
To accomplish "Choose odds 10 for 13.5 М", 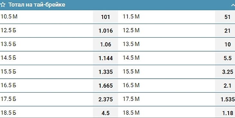I will click(x=225, y=44).
